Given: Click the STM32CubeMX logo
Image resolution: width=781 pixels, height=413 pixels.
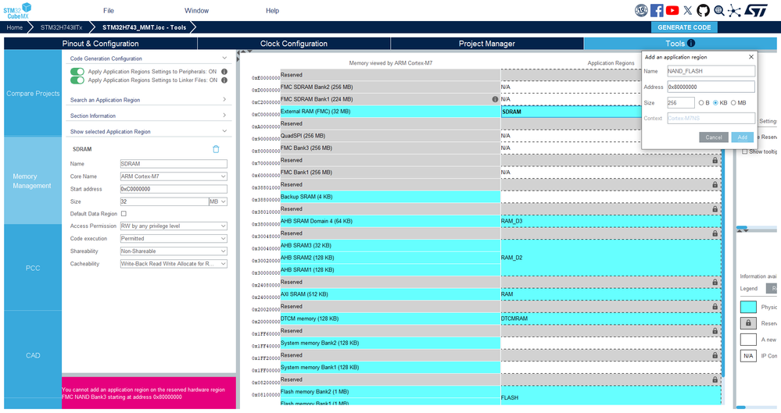Looking at the screenshot, I should pyautogui.click(x=17, y=10).
